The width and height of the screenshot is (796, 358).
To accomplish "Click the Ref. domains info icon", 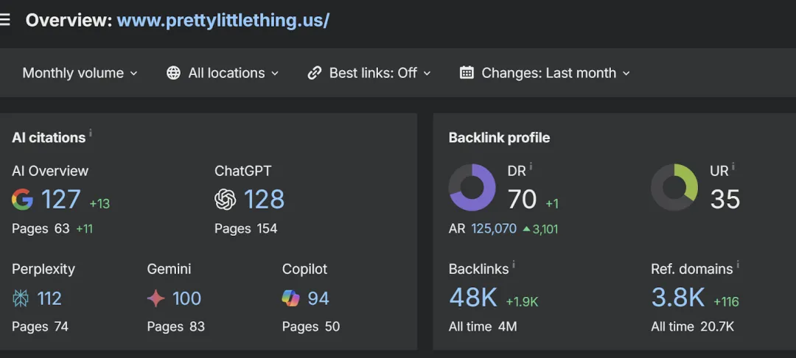I will pyautogui.click(x=738, y=265).
